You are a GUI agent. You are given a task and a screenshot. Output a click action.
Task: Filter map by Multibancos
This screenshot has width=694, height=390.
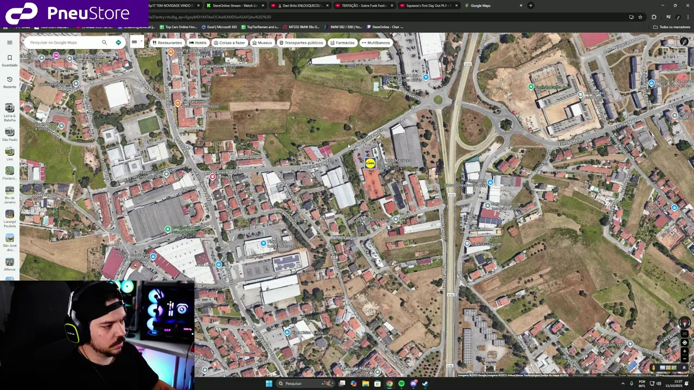(375, 43)
